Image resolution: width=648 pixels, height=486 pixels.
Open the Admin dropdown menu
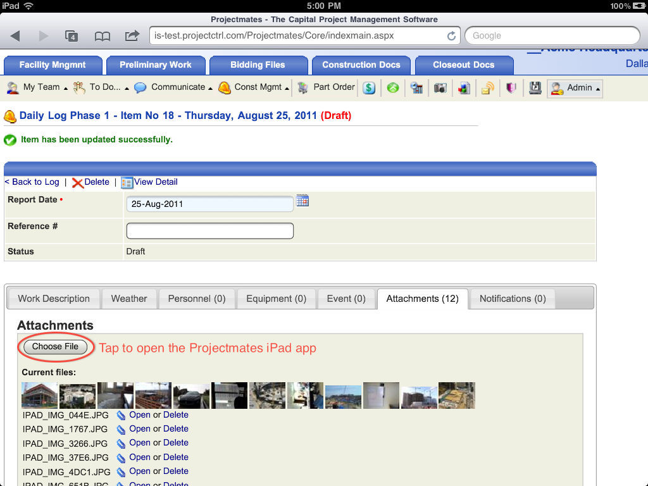(x=575, y=88)
